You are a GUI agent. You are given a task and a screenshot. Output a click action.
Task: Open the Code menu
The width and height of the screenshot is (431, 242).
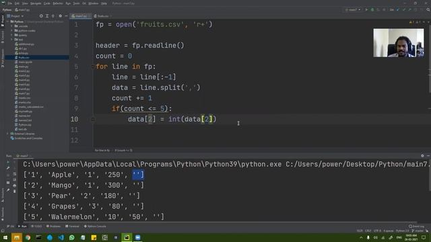(47, 3)
